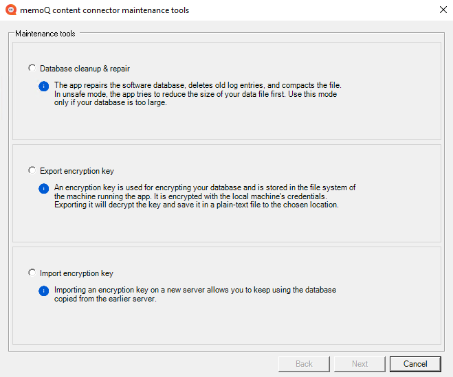Click the grayed-out Back button
The height and width of the screenshot is (377, 453).
[304, 364]
